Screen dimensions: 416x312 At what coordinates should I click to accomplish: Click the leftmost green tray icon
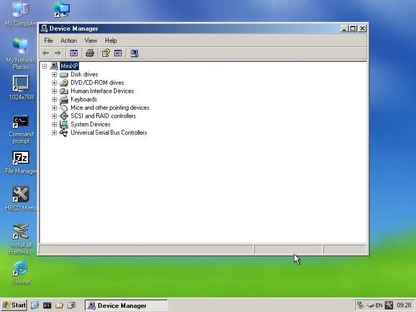tap(360, 305)
